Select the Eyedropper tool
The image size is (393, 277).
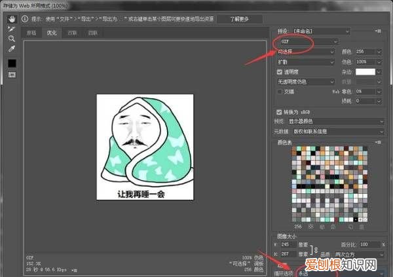12,48
